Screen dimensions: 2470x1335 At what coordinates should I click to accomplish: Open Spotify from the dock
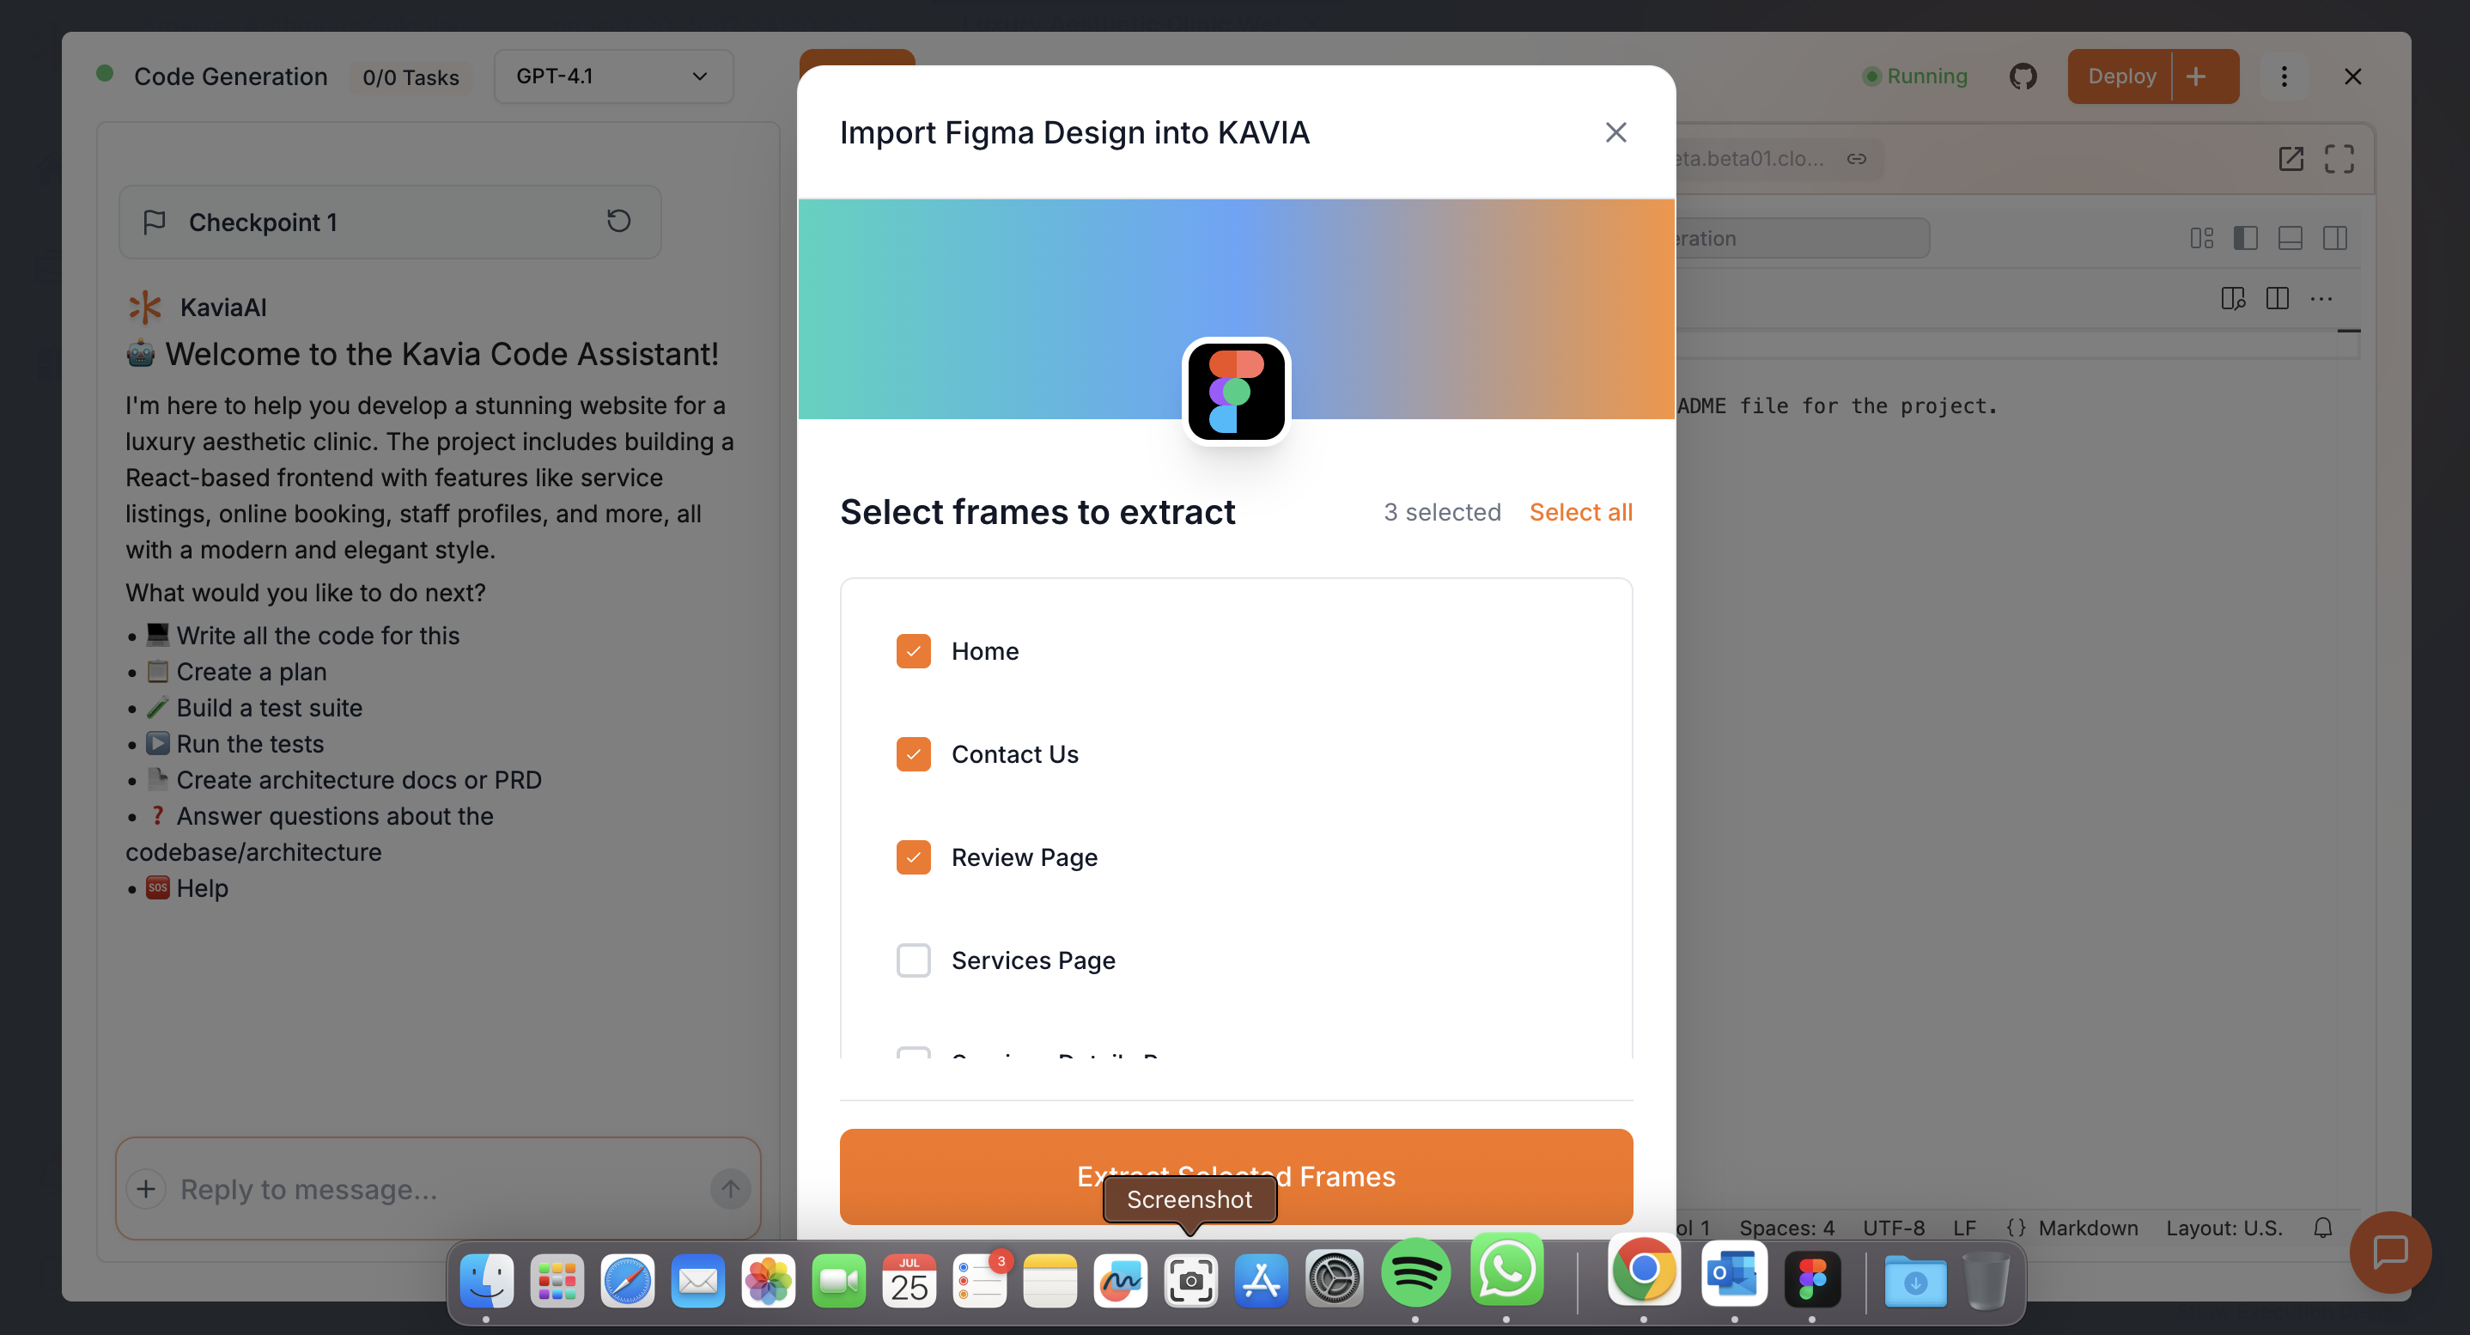(1415, 1271)
